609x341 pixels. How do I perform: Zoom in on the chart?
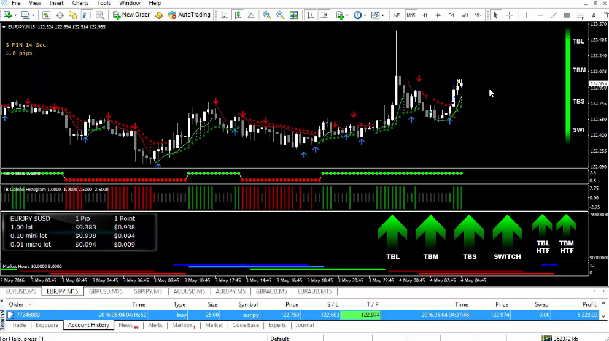click(x=267, y=15)
